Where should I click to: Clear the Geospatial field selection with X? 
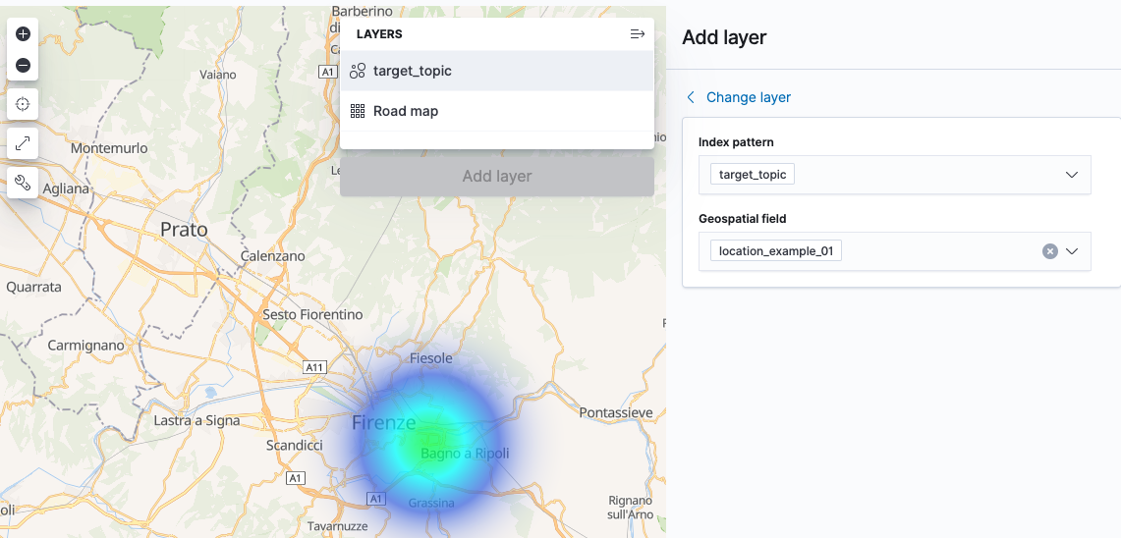click(x=1049, y=251)
